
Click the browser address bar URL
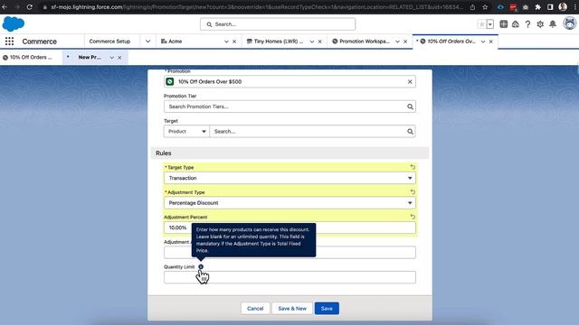[x=257, y=7]
